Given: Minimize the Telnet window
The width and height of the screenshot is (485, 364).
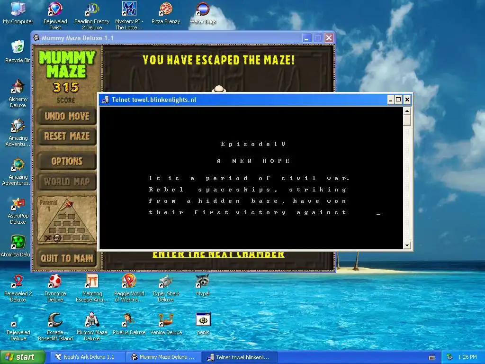Looking at the screenshot, I should click(391, 100).
